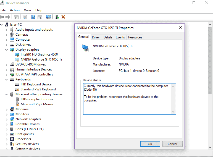Expand the Portable Devices category

(x=6, y=124)
